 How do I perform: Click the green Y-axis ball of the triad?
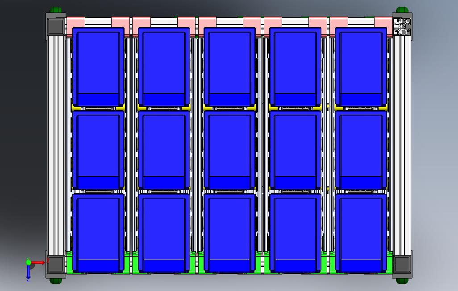point(28,262)
